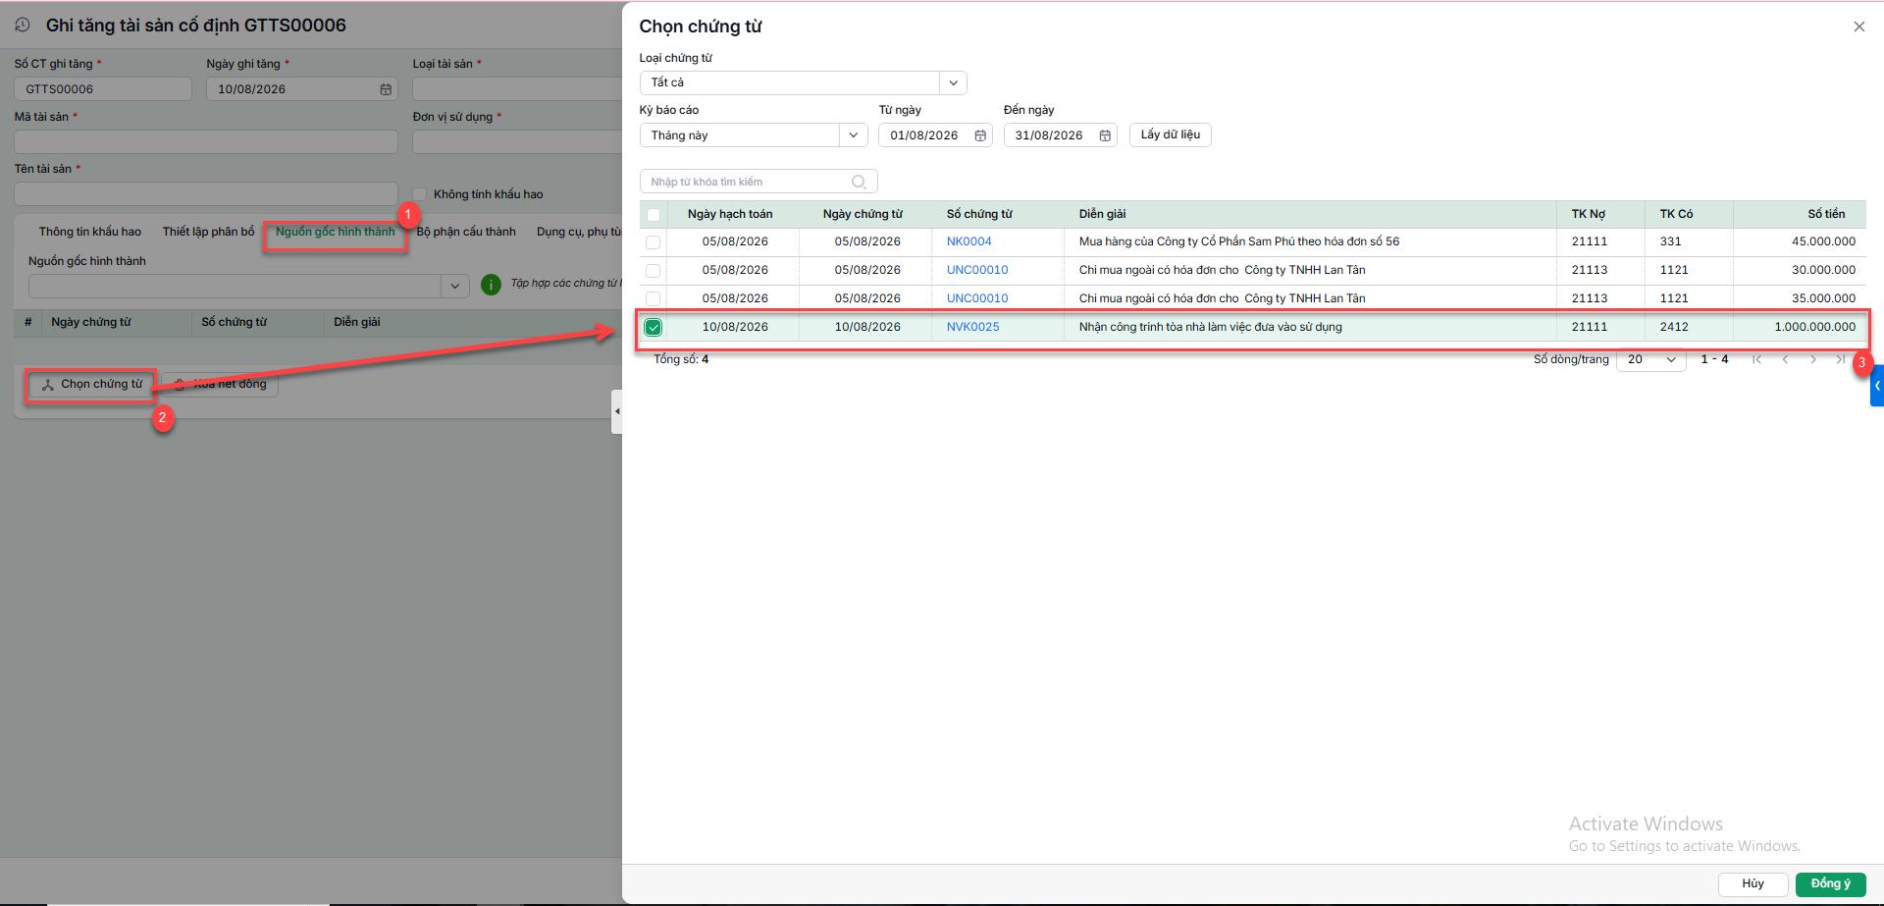Click the Xóa hết dòng button
Viewport: 1884px width, 906px height.
pos(221,384)
